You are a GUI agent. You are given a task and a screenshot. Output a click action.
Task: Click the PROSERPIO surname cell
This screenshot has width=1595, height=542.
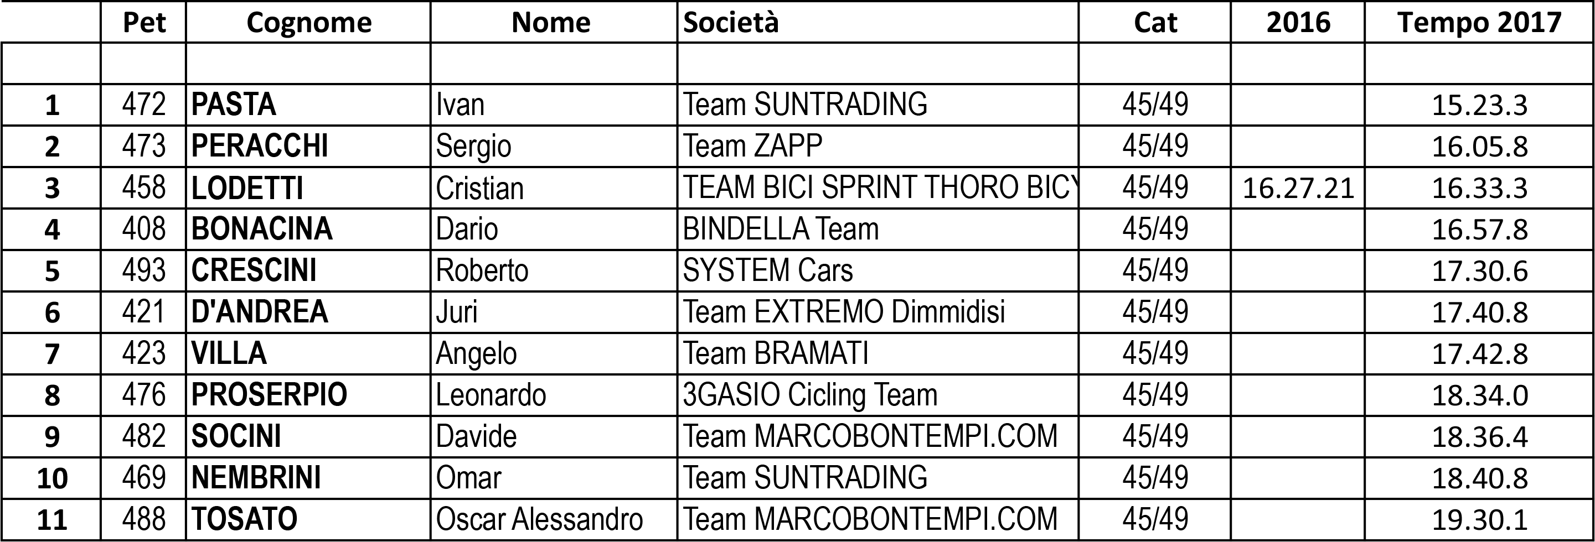[x=308, y=395]
